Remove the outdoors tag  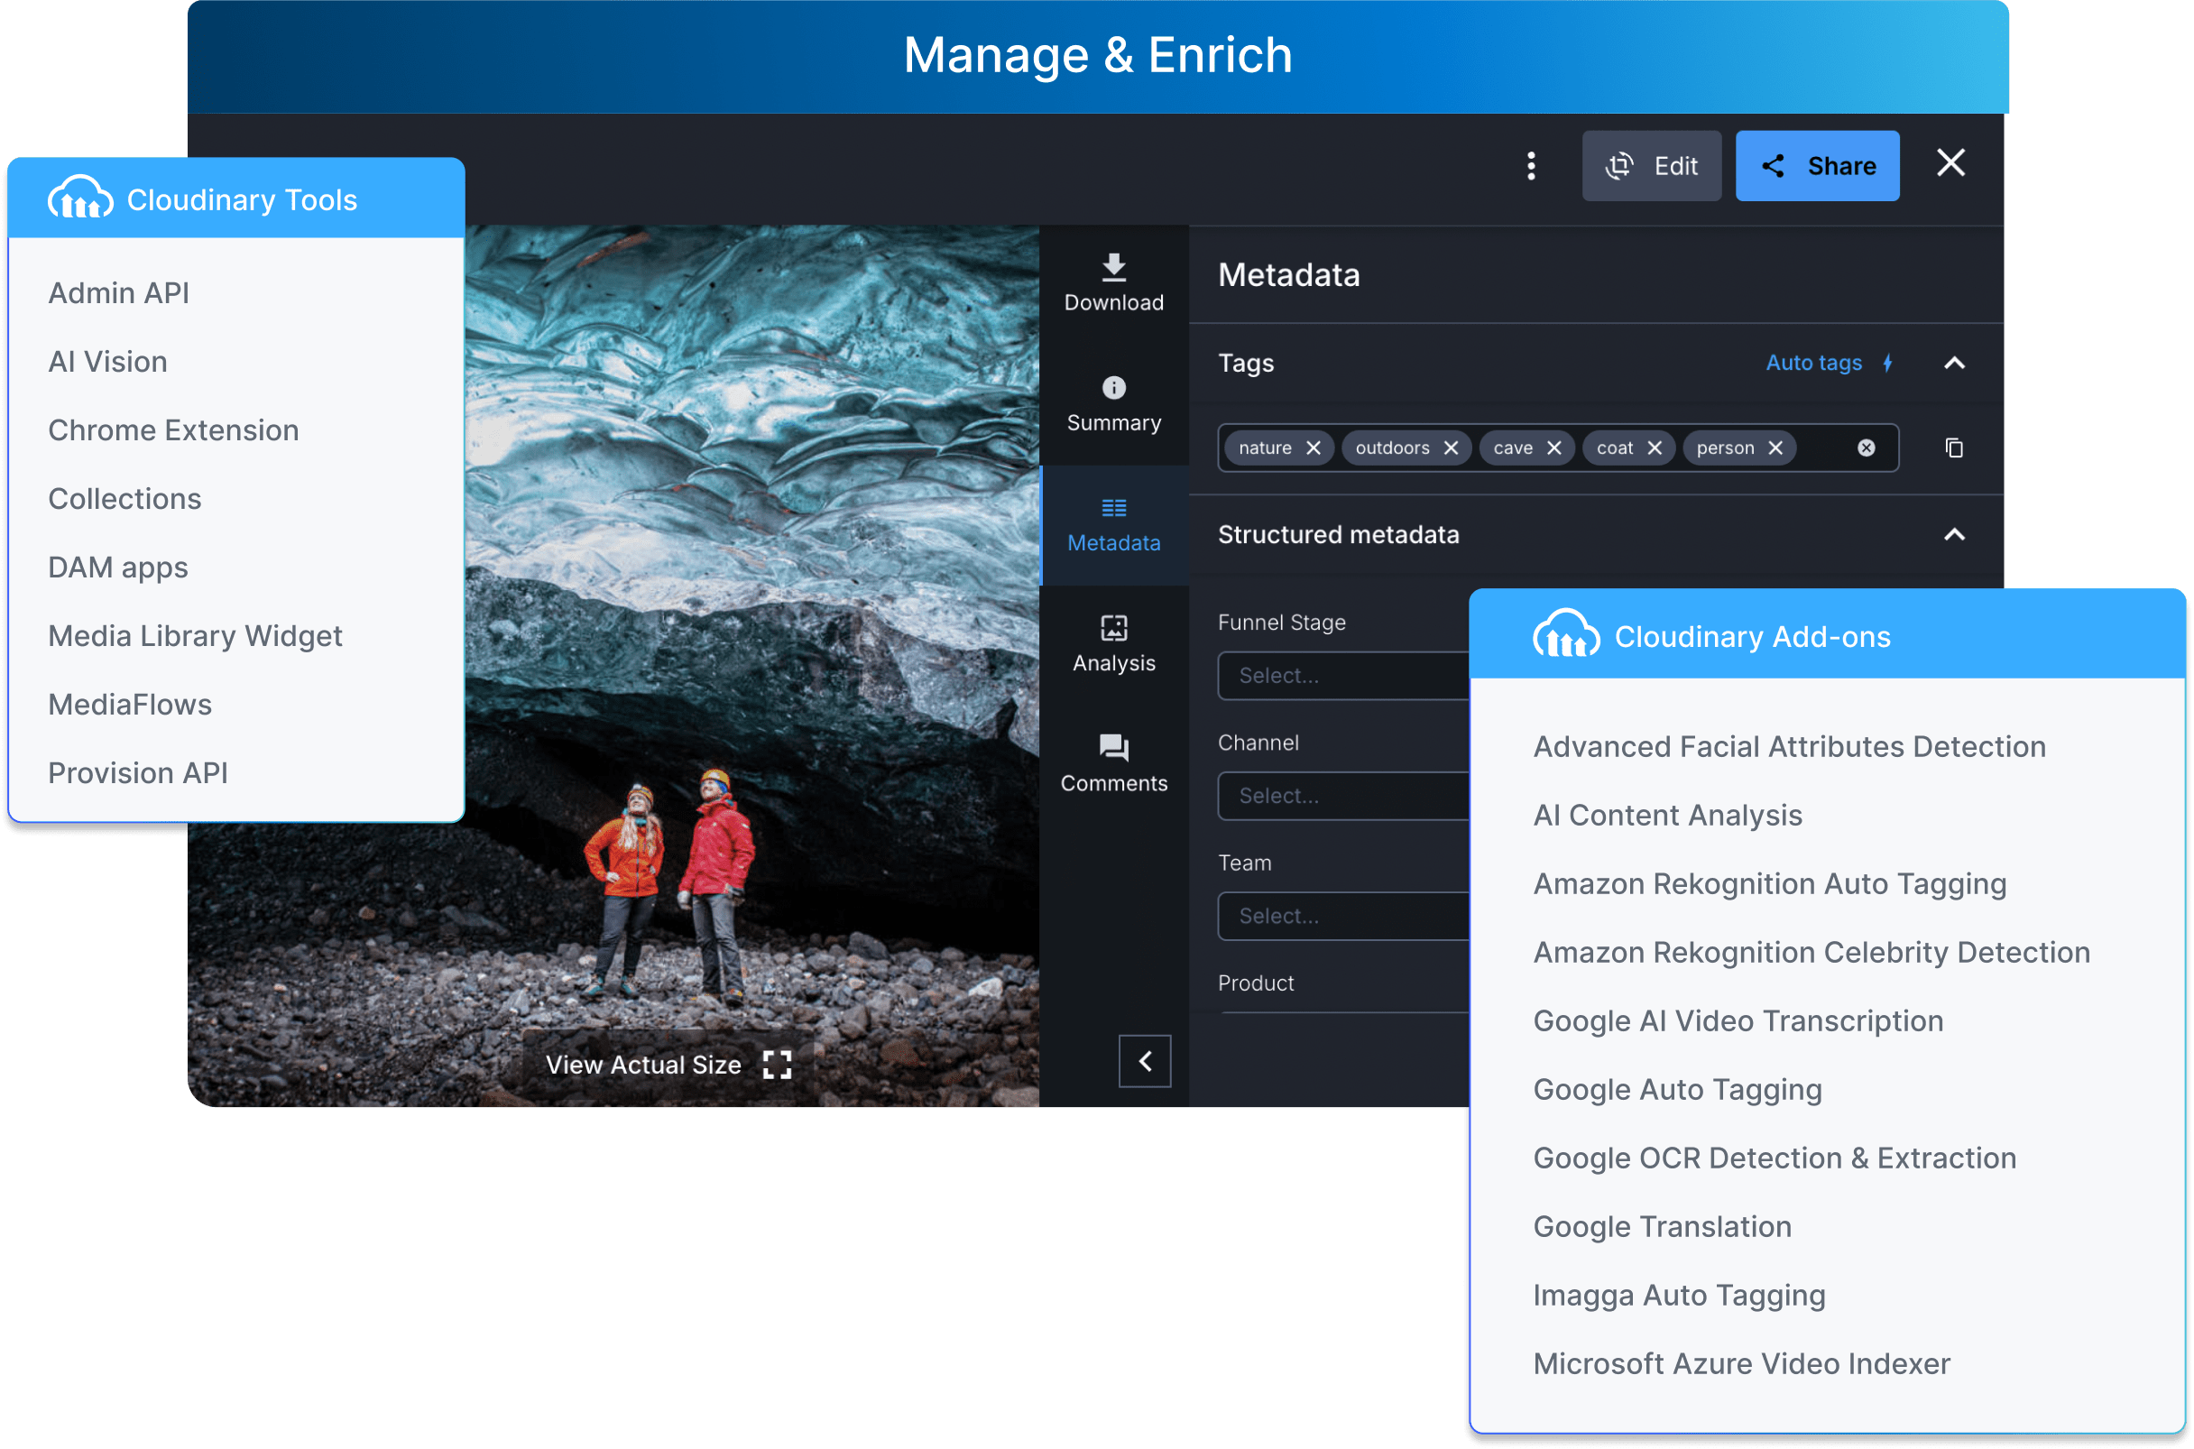click(x=1451, y=448)
